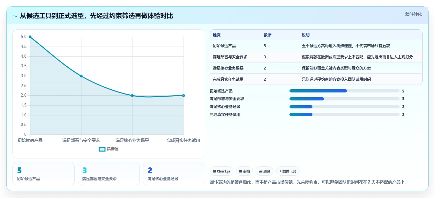
Task: Click the chart data point for 初始候选产品
Action: [x=30, y=37]
